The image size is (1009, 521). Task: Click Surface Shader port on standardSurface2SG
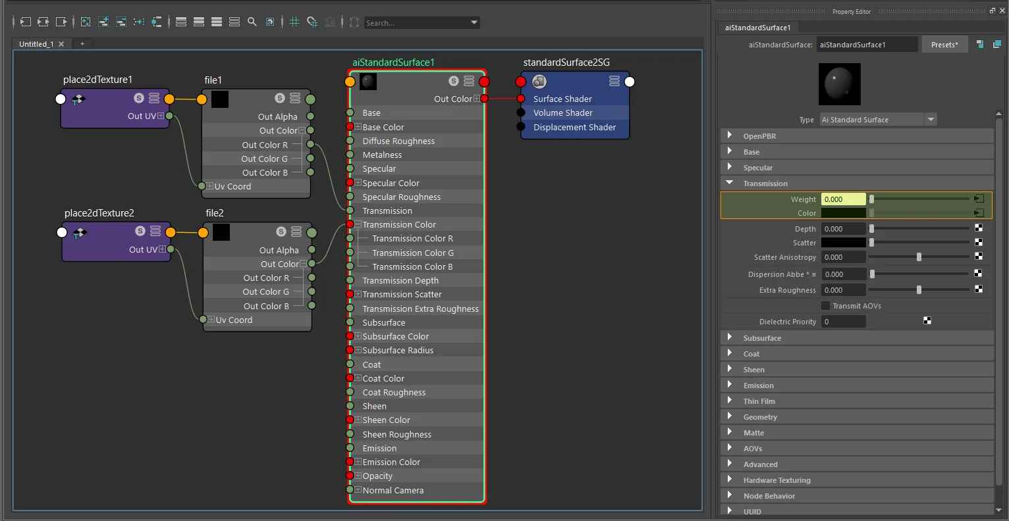click(x=521, y=99)
